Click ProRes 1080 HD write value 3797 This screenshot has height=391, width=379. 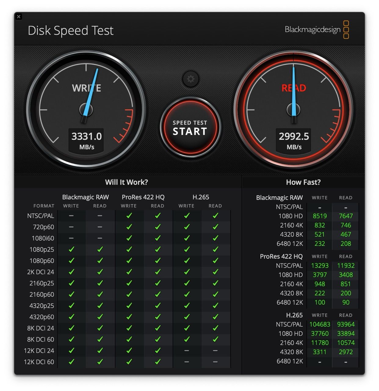pos(320,275)
